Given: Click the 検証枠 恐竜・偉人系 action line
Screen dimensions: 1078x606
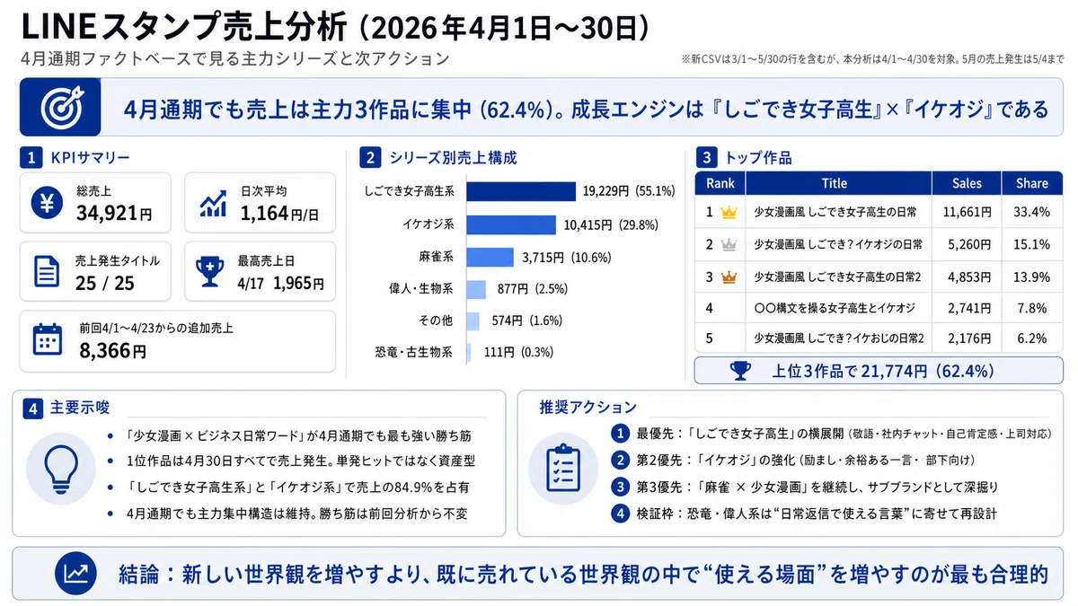Looking at the screenshot, I should 817,514.
